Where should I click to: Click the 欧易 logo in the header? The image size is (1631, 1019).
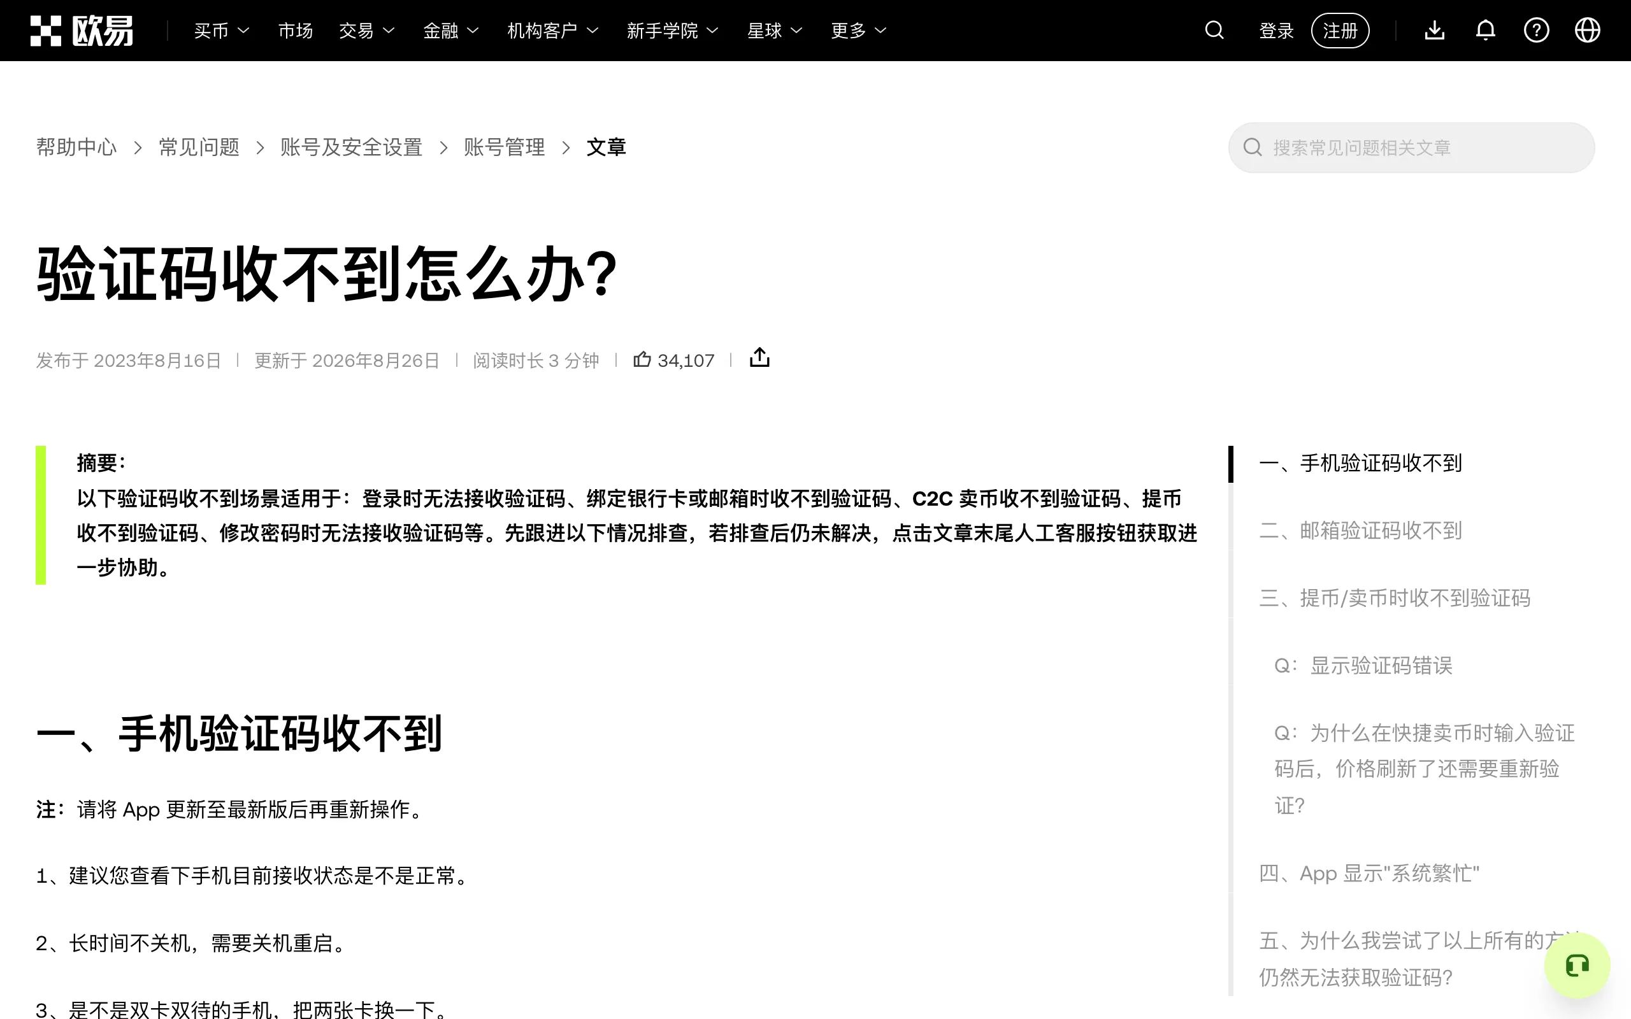pos(82,31)
